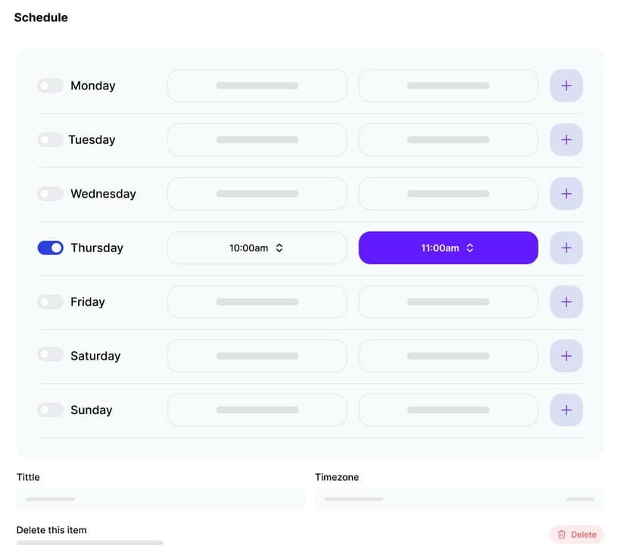627x552 pixels.
Task: Click the plus icon on the Friday row
Action: [566, 301]
